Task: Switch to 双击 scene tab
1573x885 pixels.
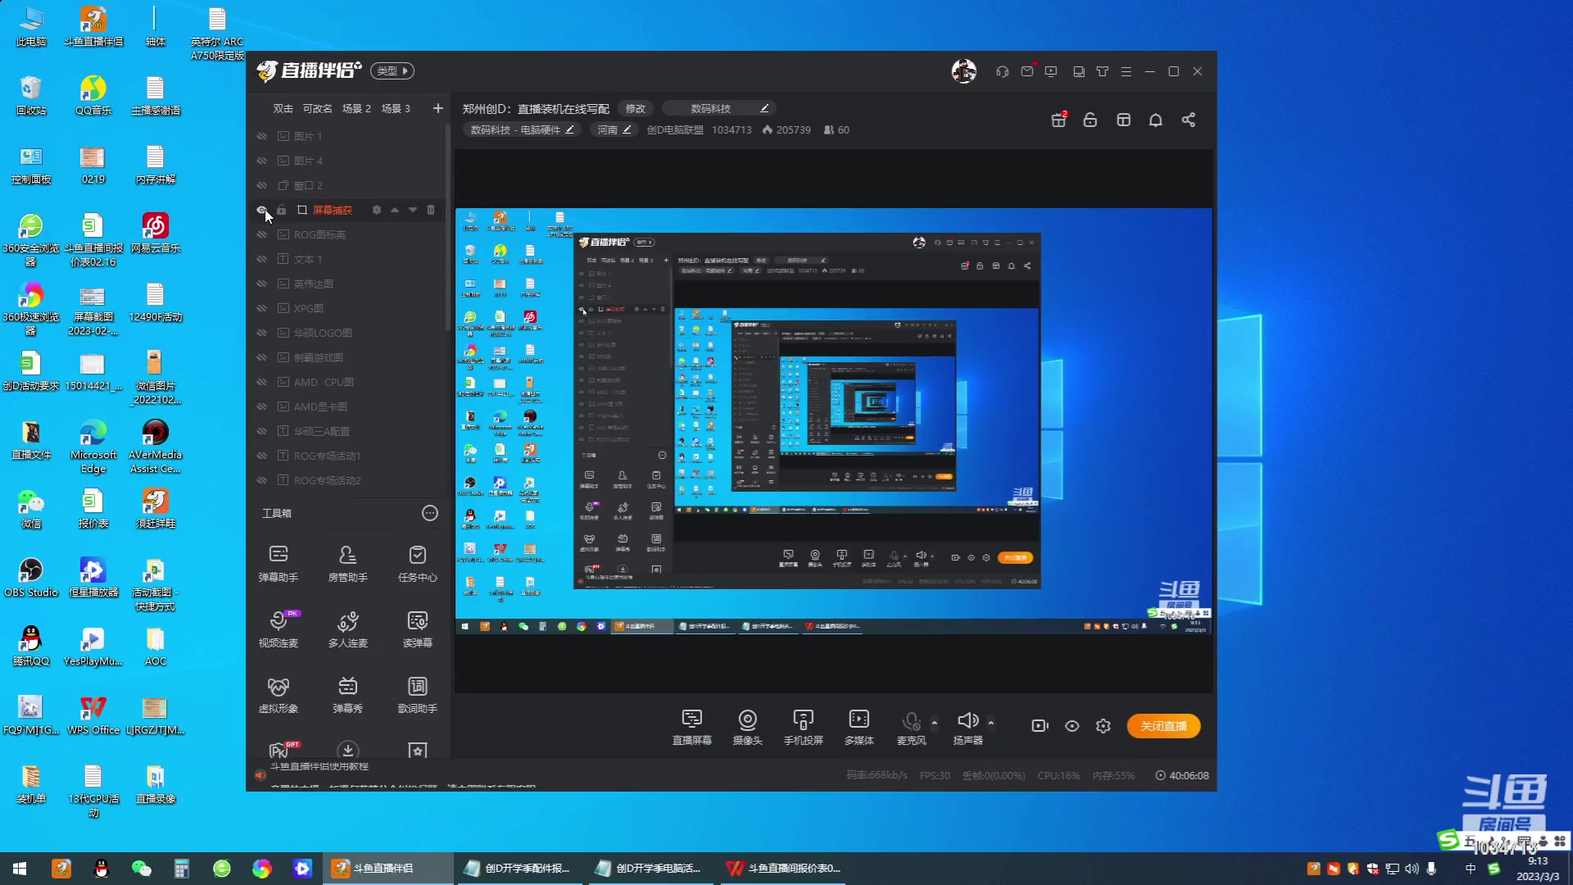Action: coord(283,108)
